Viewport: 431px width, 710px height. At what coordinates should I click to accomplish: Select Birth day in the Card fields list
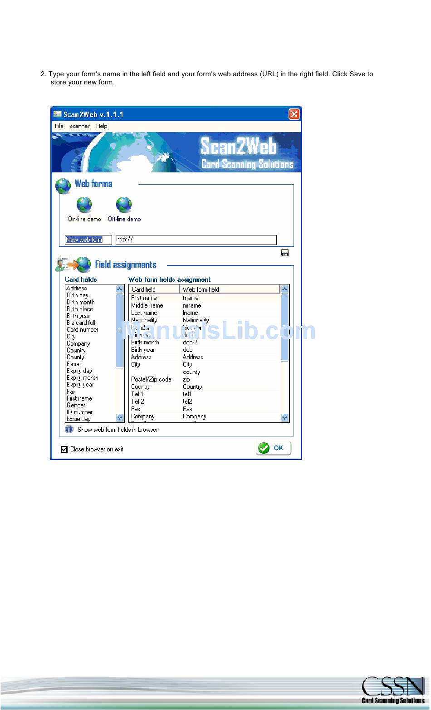pyautogui.click(x=78, y=295)
